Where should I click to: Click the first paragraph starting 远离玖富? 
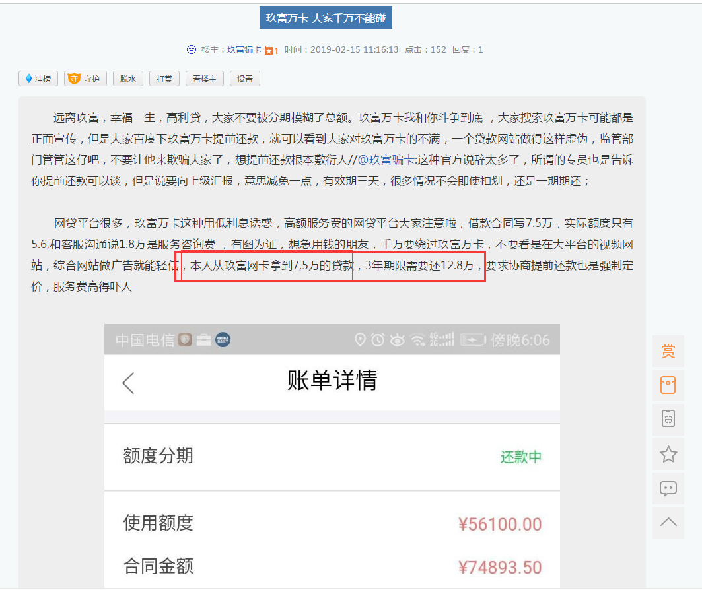pos(332,149)
